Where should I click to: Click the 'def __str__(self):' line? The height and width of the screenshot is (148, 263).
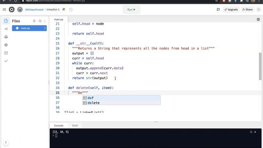tap(86, 44)
